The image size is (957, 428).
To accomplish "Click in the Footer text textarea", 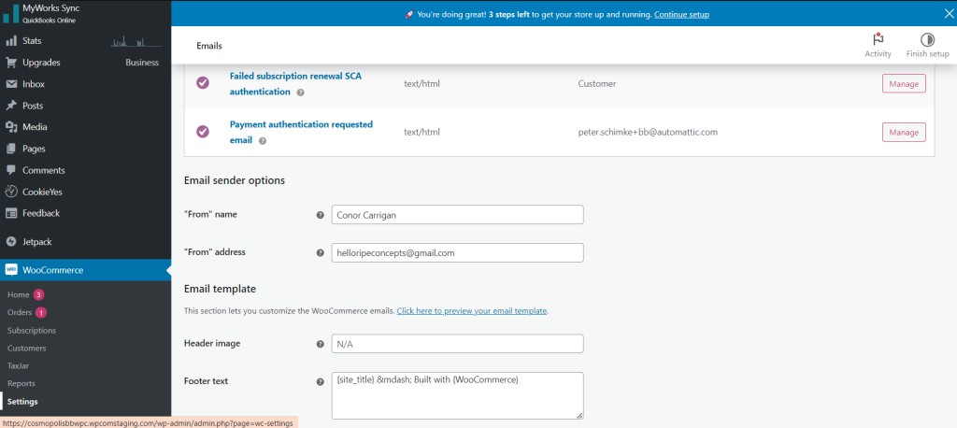I will [x=457, y=394].
